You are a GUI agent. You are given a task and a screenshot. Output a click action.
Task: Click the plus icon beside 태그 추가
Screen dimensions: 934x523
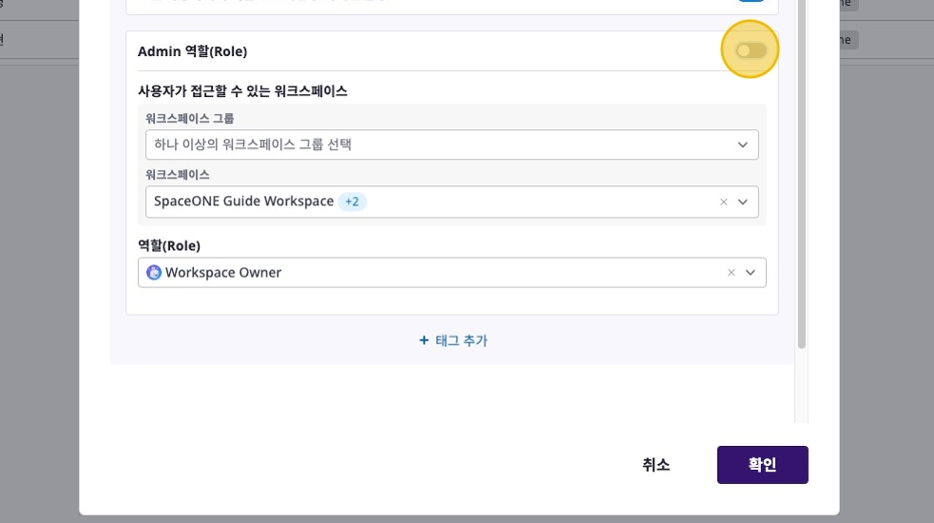424,340
